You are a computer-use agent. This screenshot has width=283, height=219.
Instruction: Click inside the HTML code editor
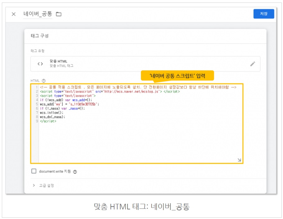click(137, 124)
